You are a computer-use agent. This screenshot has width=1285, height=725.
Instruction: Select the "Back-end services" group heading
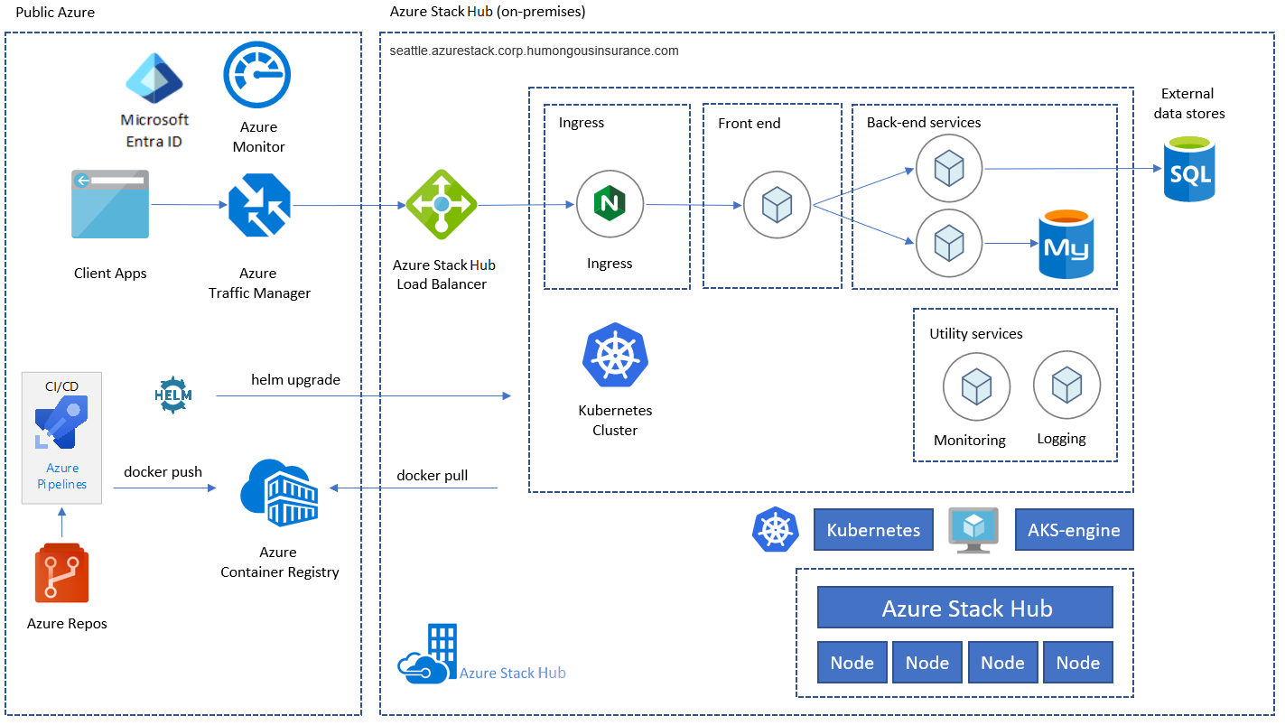coord(924,122)
